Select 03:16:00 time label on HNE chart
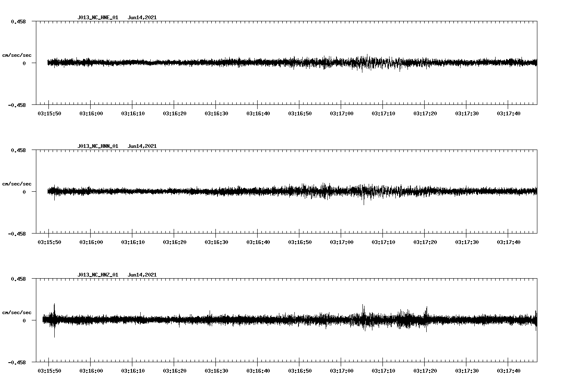The height and width of the screenshot is (386, 567). pos(91,114)
